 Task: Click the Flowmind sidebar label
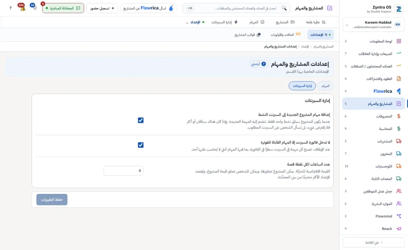(x=383, y=216)
